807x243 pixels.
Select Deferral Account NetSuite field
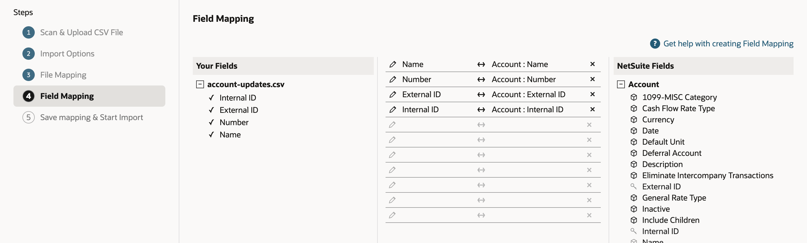tap(671, 153)
